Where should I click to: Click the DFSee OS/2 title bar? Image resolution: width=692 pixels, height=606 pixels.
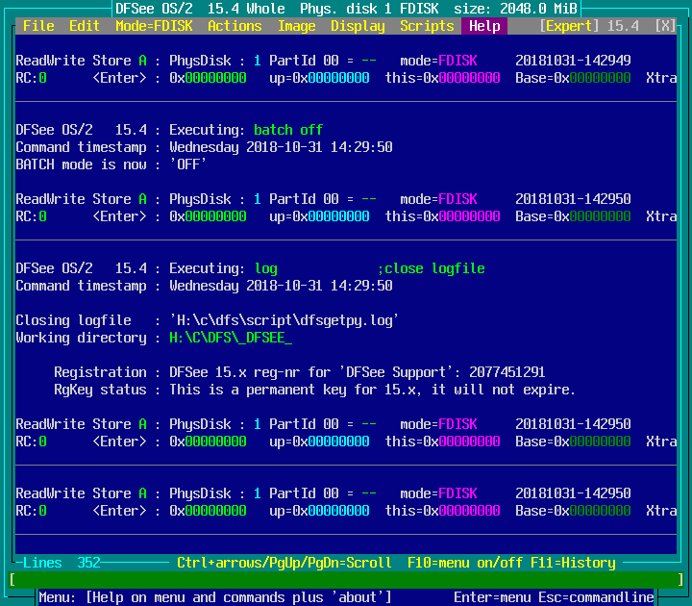(346, 9)
